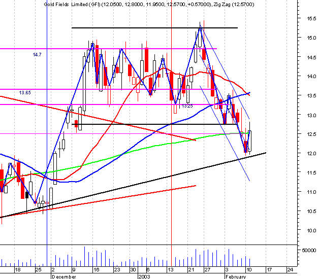Select the rising black trendline

tap(133, 185)
